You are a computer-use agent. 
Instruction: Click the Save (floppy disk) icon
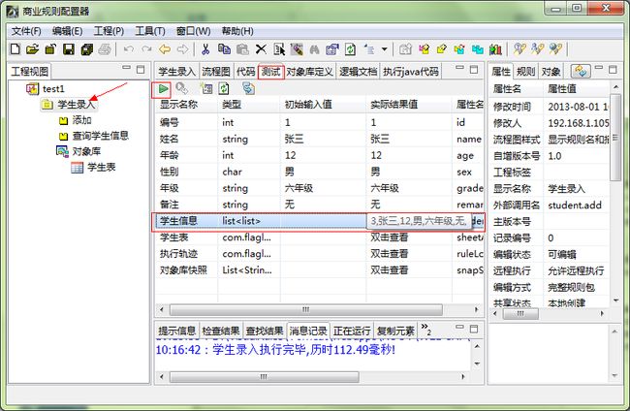pyautogui.click(x=69, y=49)
